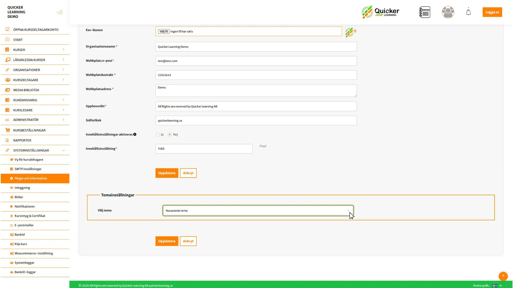Open SMTP inställningar settings page
Image resolution: width=513 pixels, height=288 pixels.
tap(28, 169)
